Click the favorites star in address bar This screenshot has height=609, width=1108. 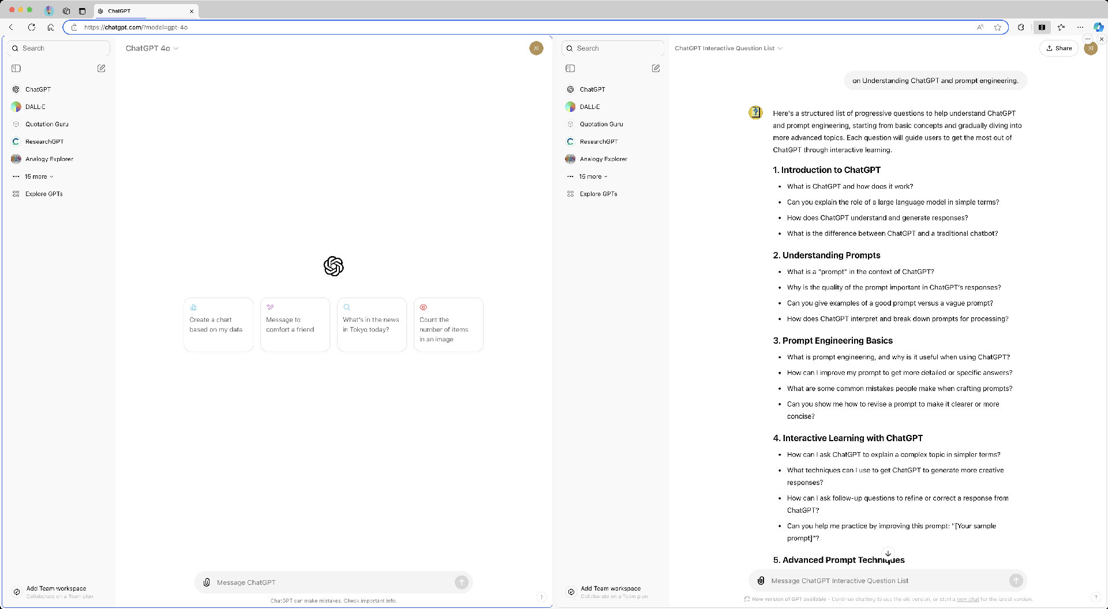point(998,27)
